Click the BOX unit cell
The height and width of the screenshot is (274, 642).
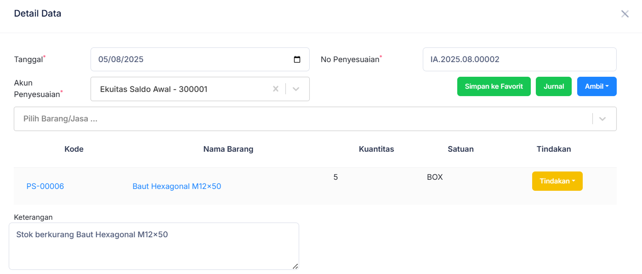435,177
